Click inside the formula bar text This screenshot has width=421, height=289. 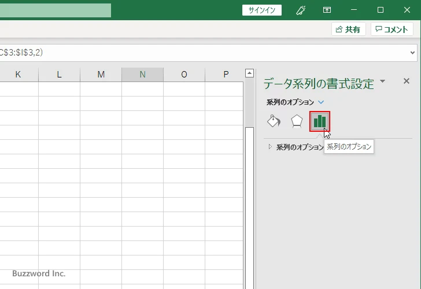pyautogui.click(x=21, y=53)
